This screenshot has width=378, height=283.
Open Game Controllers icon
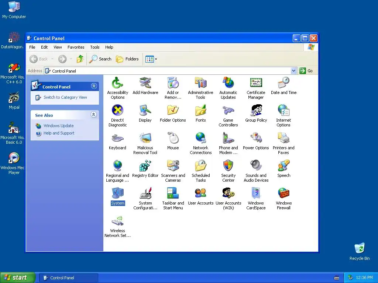pos(228,115)
